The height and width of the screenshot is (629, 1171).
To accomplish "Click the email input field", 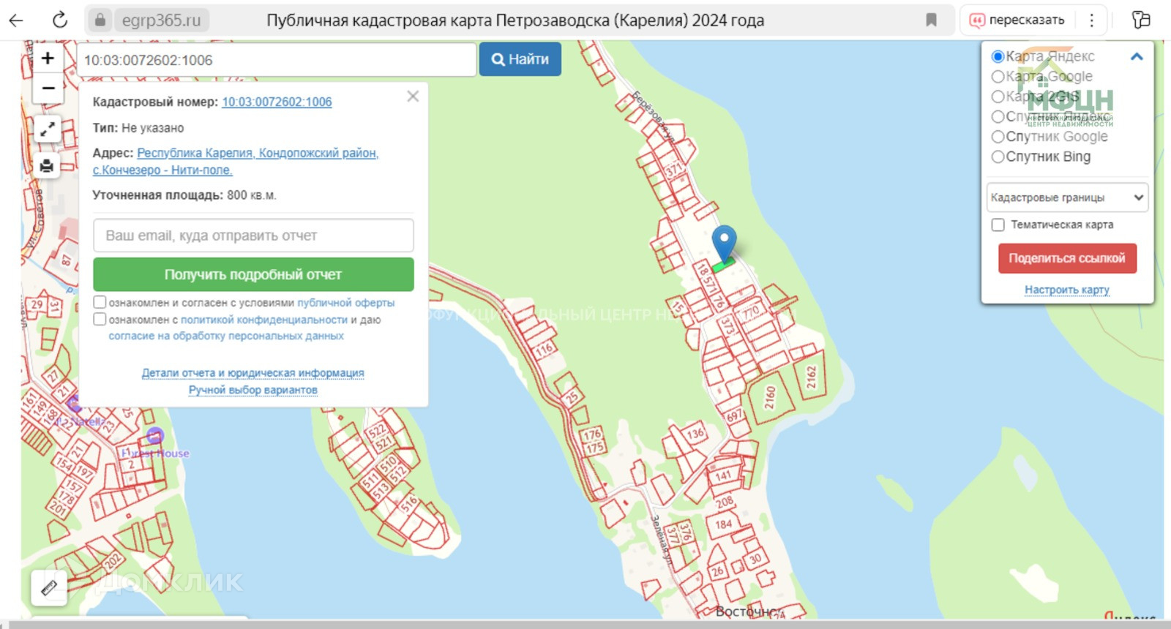I will [253, 236].
